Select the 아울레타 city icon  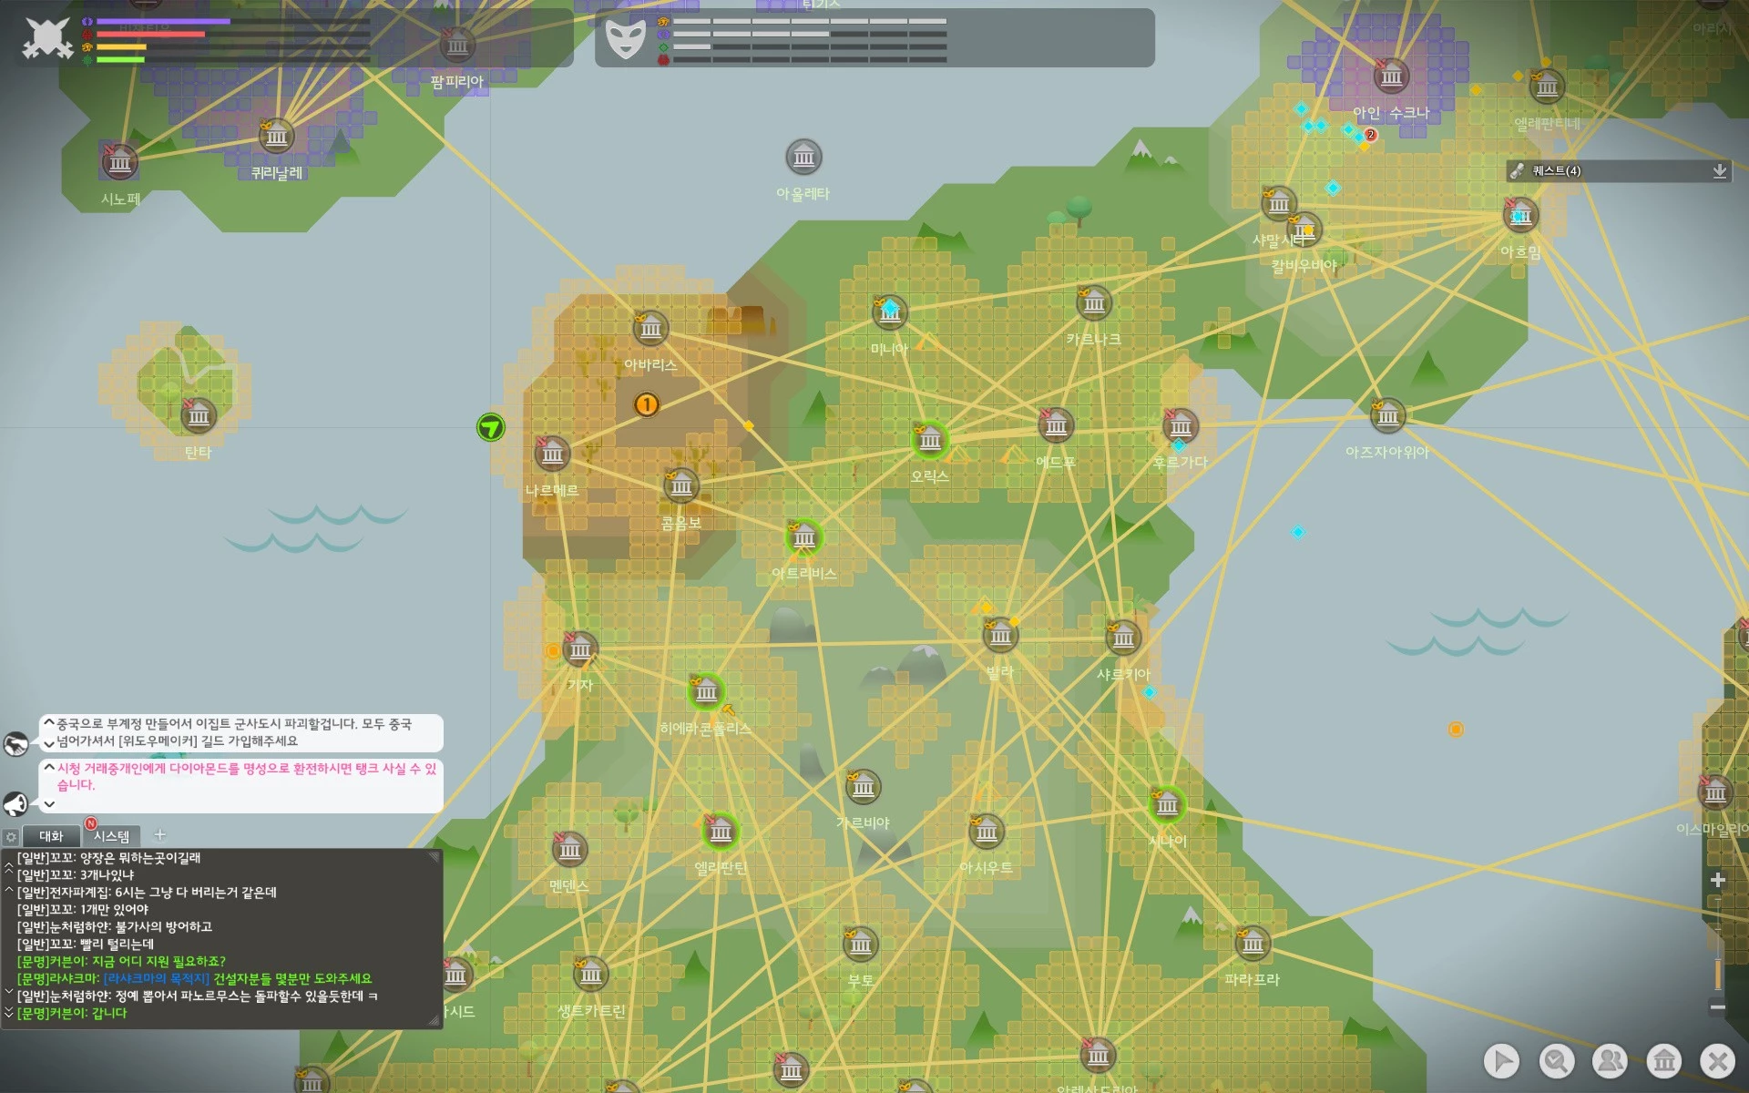(803, 158)
